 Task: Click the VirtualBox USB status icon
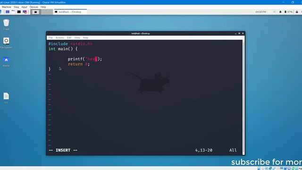pos(274,169)
